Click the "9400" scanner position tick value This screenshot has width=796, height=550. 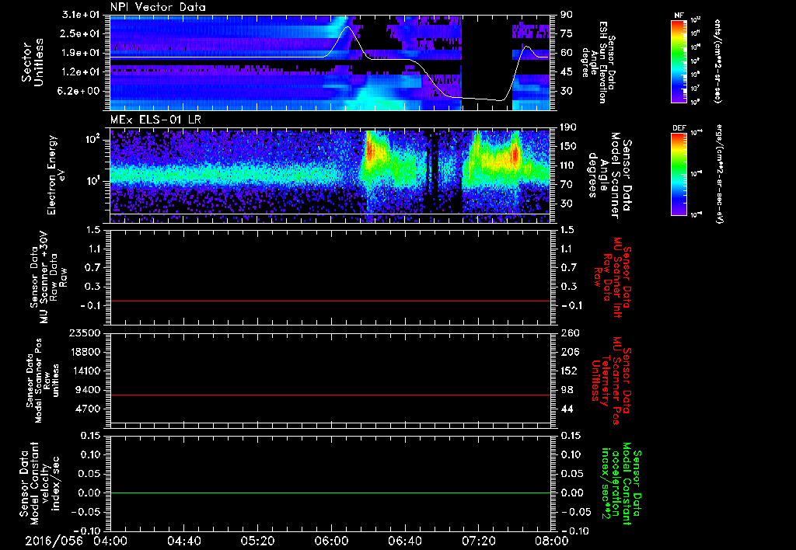click(89, 390)
